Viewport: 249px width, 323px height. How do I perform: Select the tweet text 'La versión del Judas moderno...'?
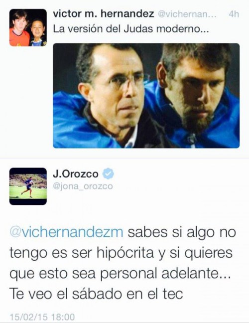coord(131,29)
